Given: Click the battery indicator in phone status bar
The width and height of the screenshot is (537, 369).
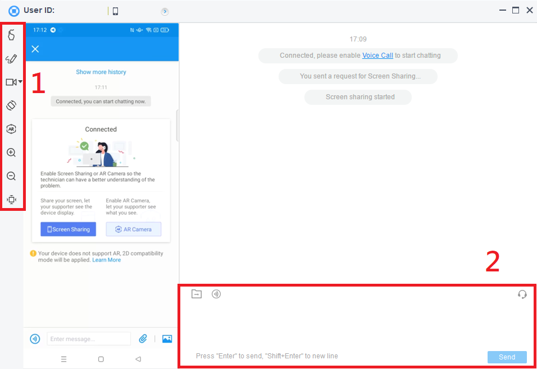Looking at the screenshot, I should (x=165, y=30).
